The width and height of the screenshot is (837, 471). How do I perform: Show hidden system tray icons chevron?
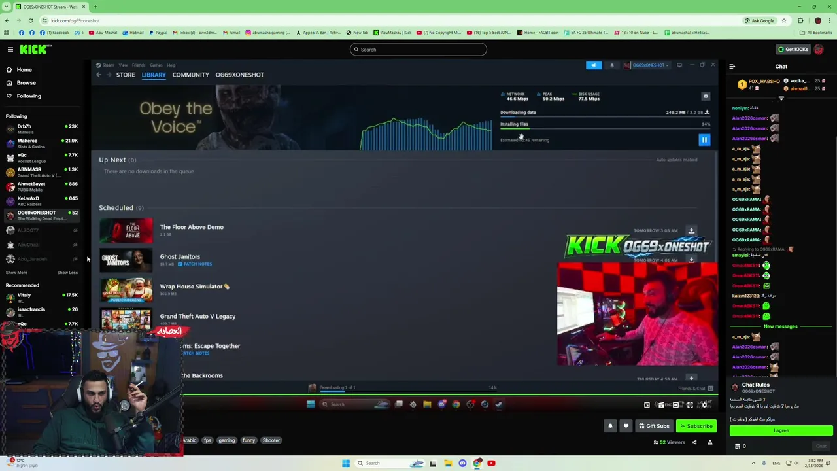(753, 463)
